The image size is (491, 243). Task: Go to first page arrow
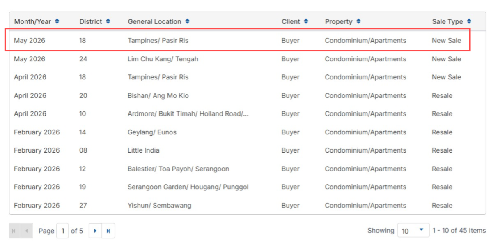[14, 231]
